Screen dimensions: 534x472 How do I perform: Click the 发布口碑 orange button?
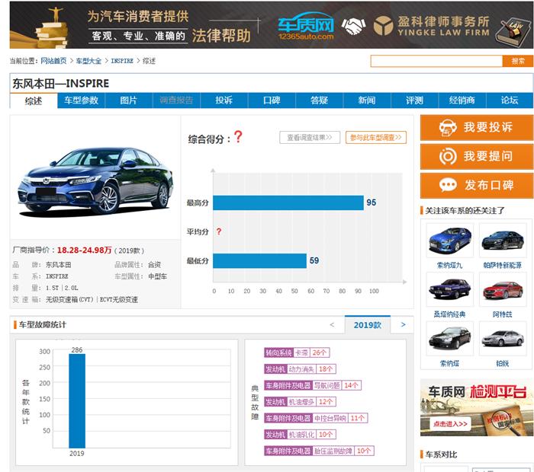click(x=477, y=186)
